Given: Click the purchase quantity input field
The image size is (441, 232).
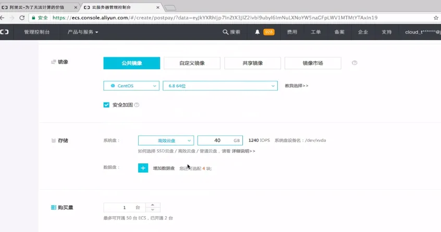Looking at the screenshot, I should (x=124, y=208).
